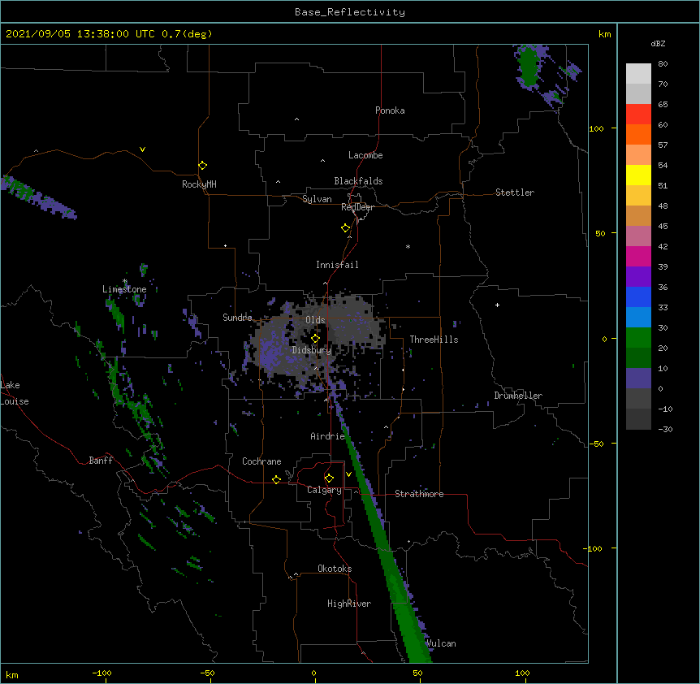Click the yellow diamond marker above Calgary label
The image size is (700, 684).
coord(329,478)
